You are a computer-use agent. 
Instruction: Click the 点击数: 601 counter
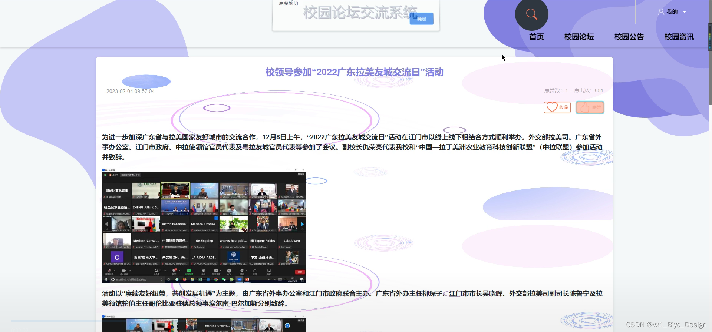point(589,90)
